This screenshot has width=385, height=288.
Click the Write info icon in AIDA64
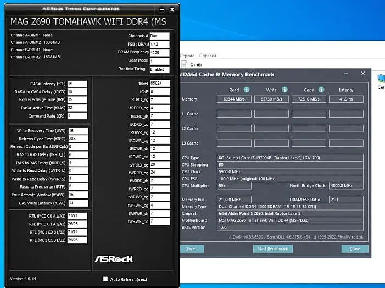pyautogui.click(x=284, y=90)
